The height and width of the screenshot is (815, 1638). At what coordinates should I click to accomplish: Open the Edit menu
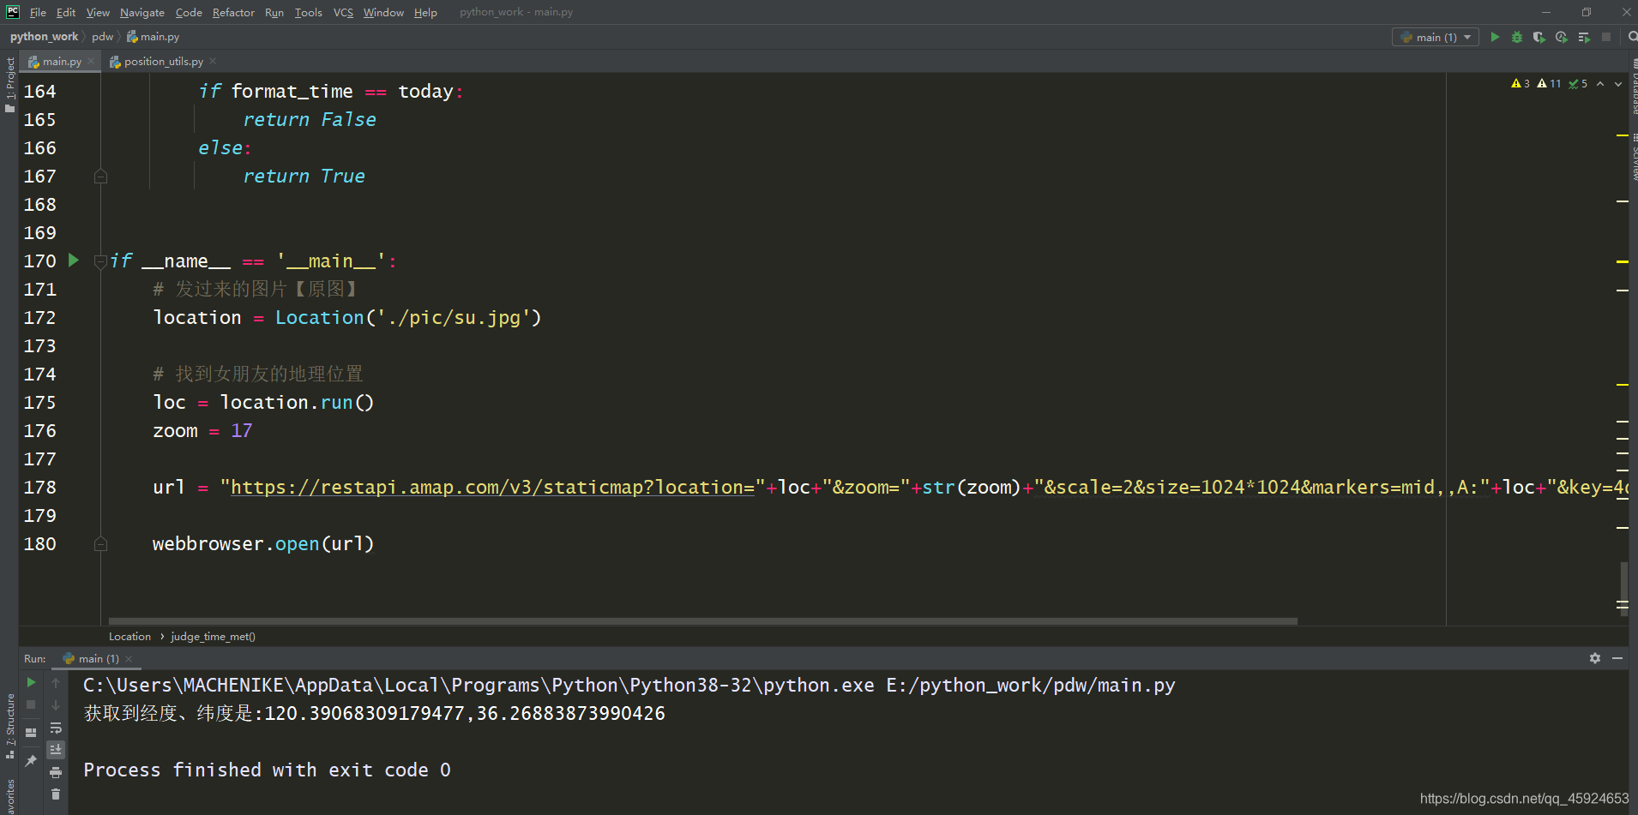pos(66,12)
